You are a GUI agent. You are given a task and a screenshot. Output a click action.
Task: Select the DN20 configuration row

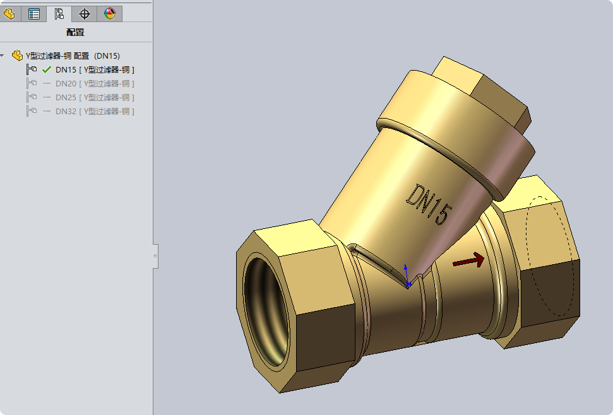pos(95,83)
